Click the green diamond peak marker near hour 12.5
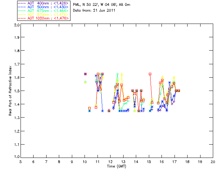 pos(118,74)
